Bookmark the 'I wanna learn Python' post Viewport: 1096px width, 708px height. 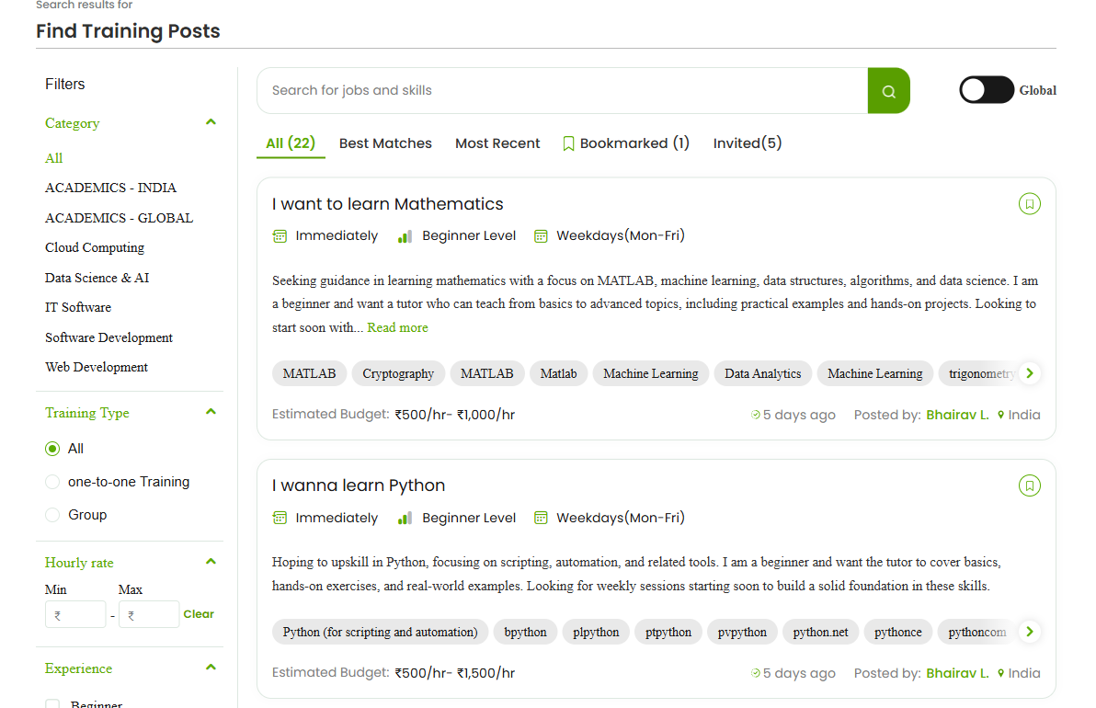coord(1029,485)
